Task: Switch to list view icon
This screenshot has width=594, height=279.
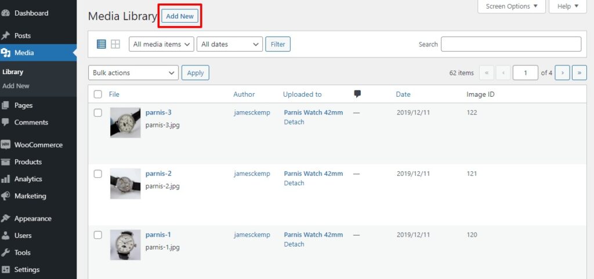Action: (x=102, y=44)
